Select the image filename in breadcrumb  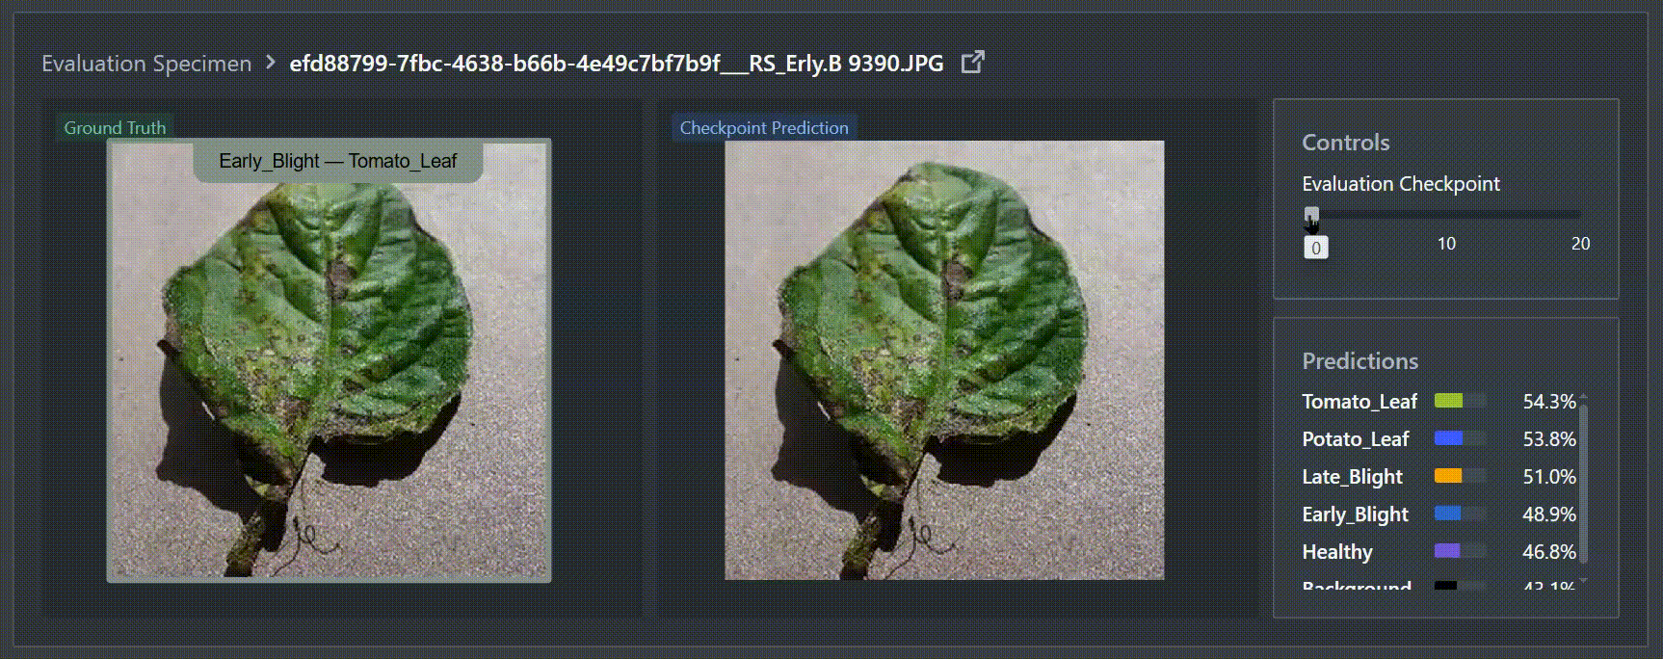click(617, 64)
